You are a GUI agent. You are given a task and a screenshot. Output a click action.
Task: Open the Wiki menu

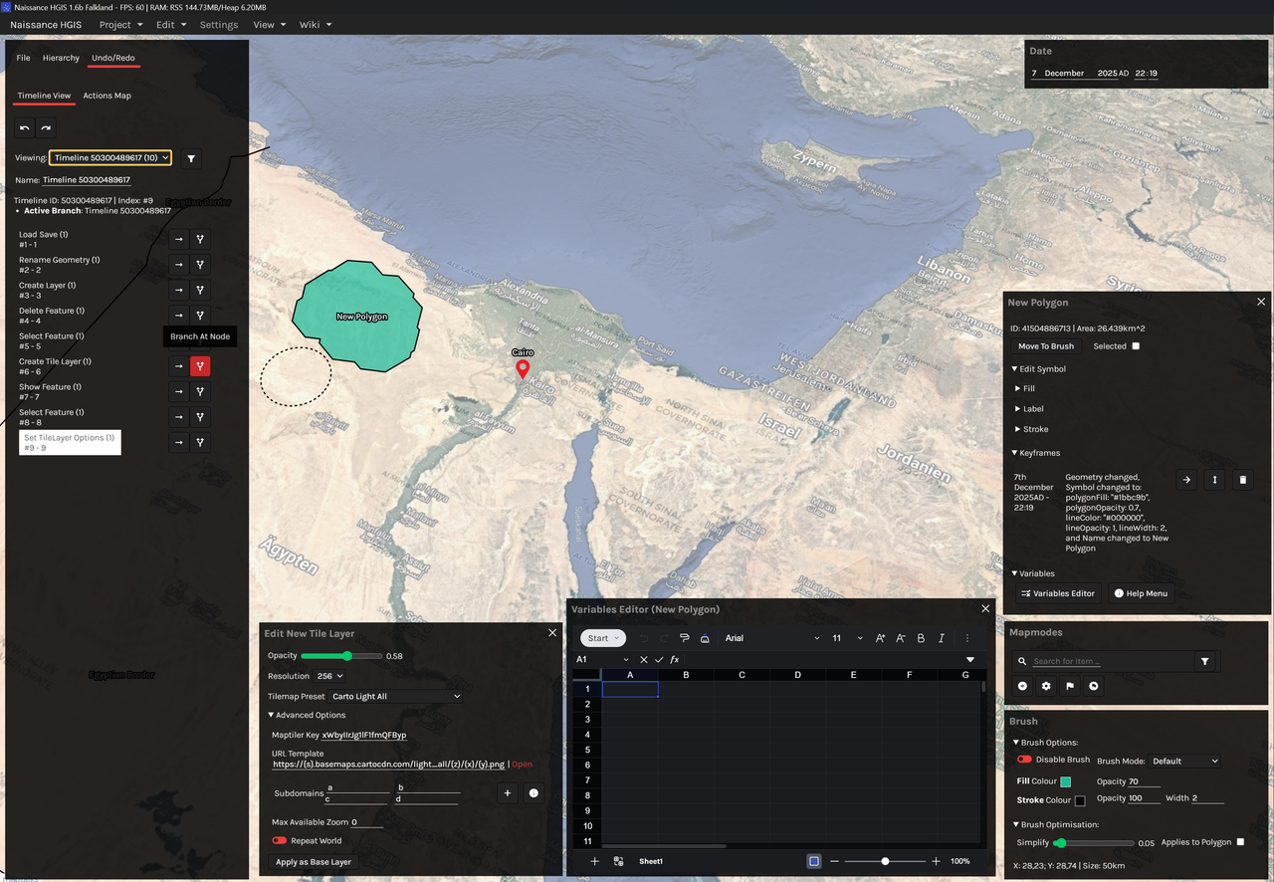[316, 24]
